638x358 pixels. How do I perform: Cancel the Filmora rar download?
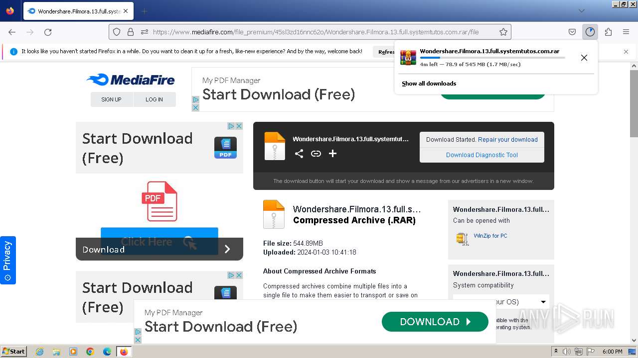coord(584,58)
